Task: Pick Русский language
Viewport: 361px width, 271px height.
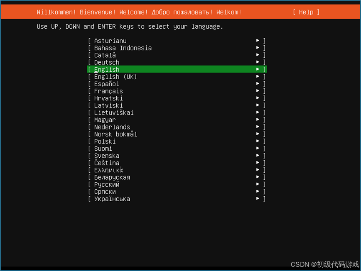Action: [x=177, y=184]
